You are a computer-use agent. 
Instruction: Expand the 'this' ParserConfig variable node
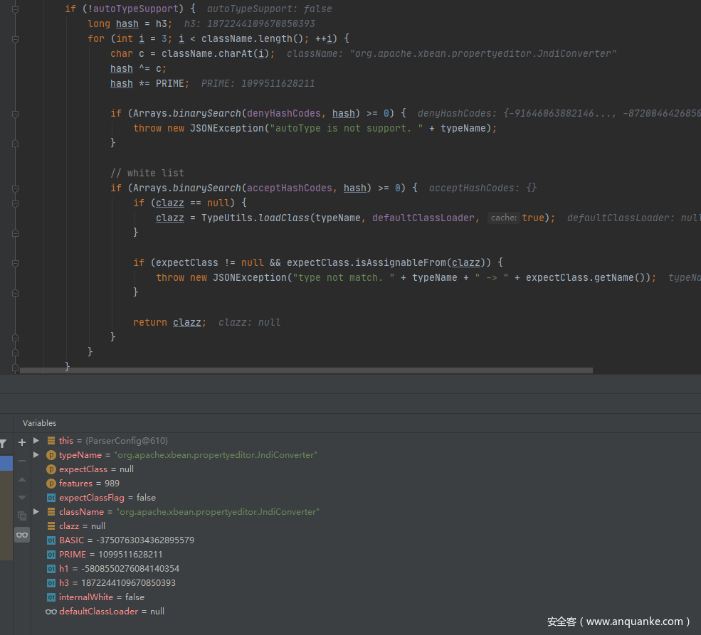pos(37,441)
